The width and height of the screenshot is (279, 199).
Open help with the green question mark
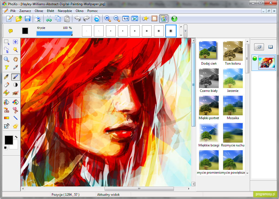point(174,19)
